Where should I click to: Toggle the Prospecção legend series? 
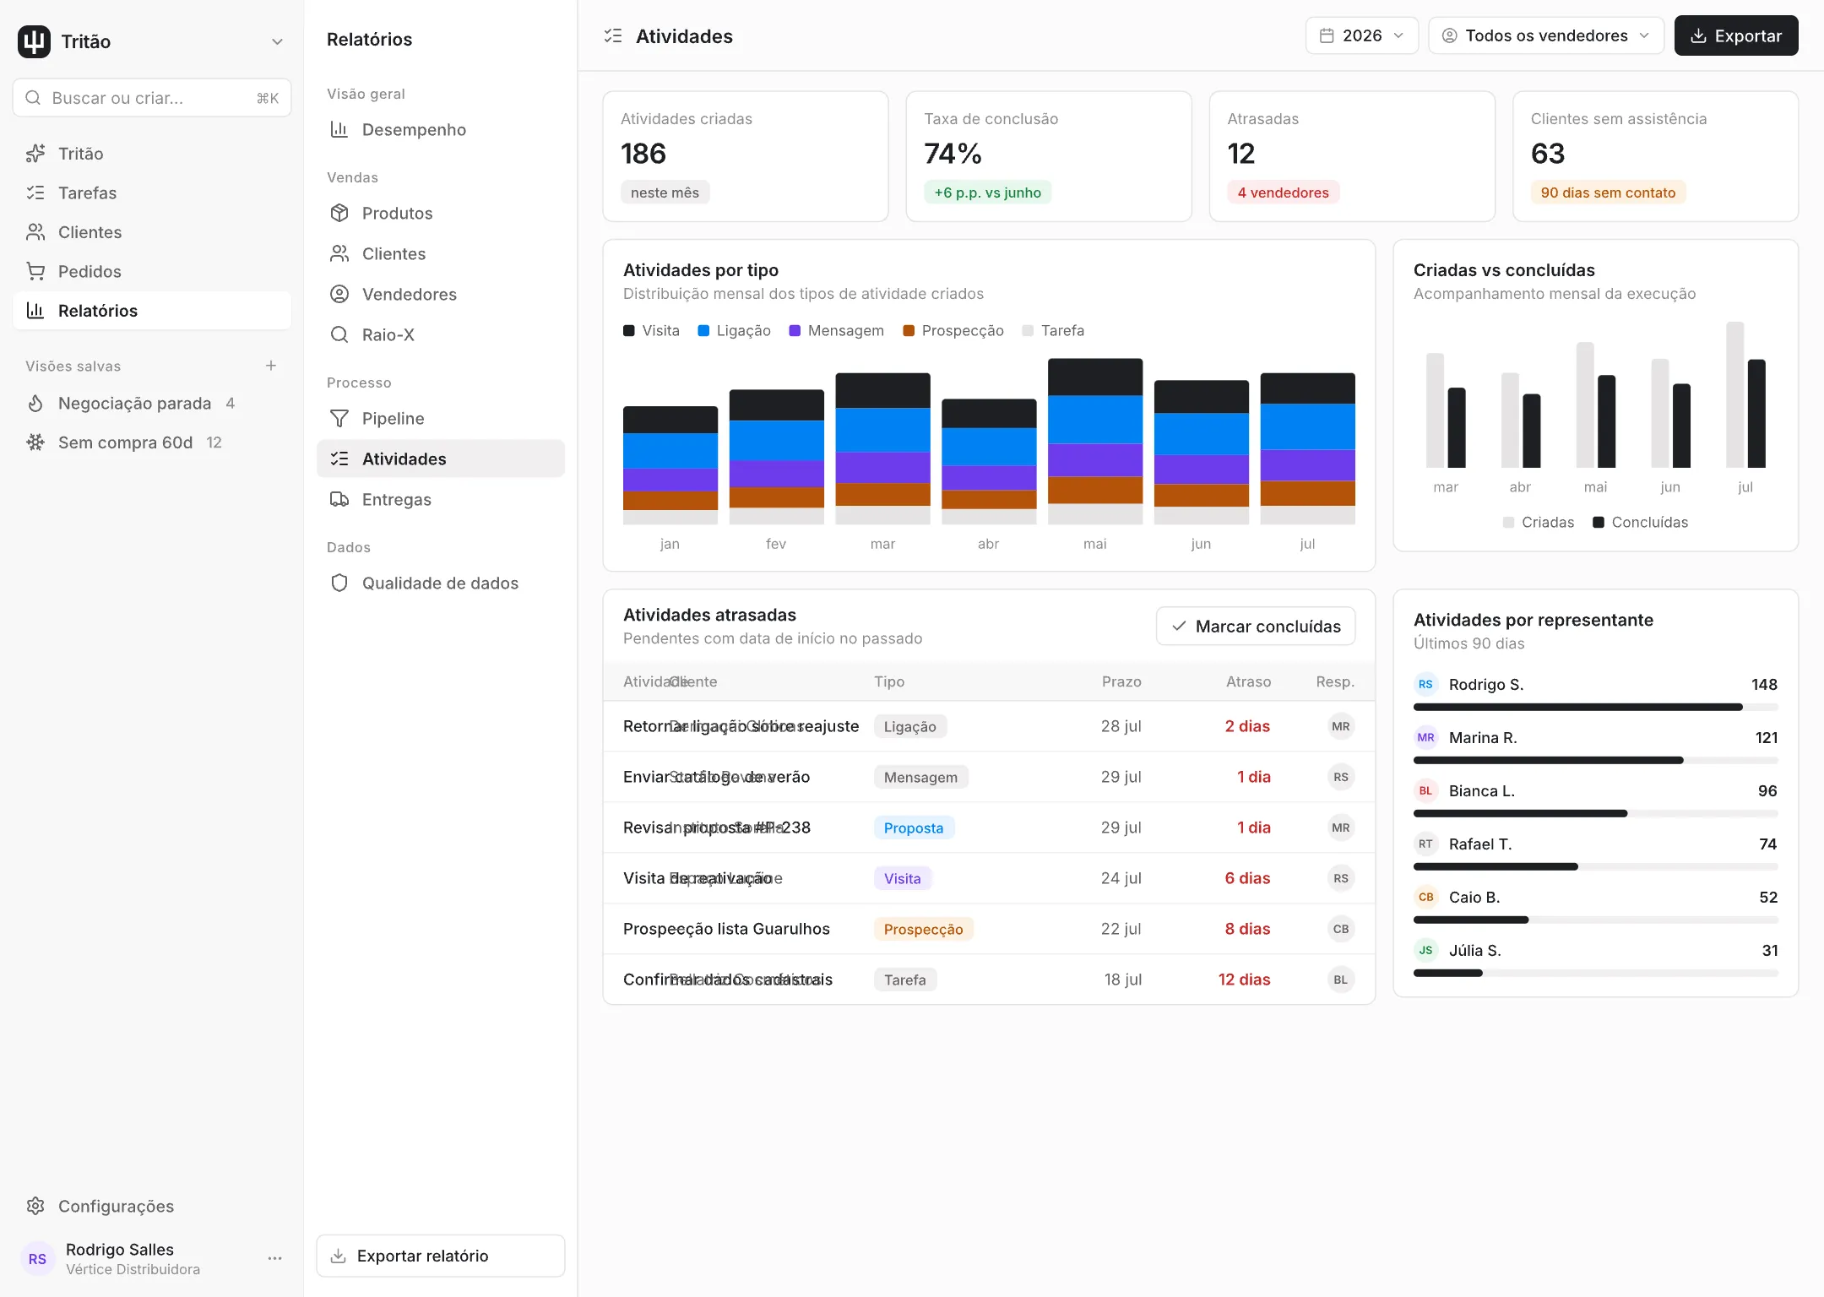(x=953, y=331)
